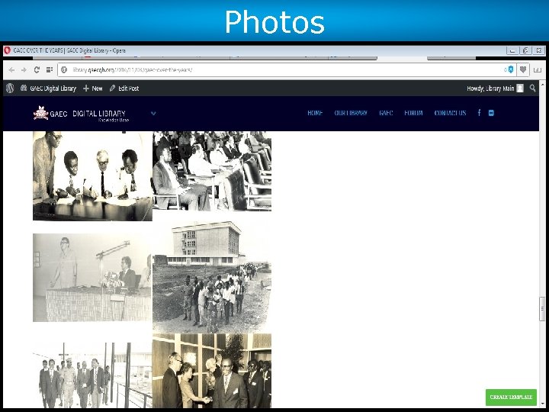Screen dimensions: 549x412
Task: Reload the page with refresh icon
Action: point(37,69)
